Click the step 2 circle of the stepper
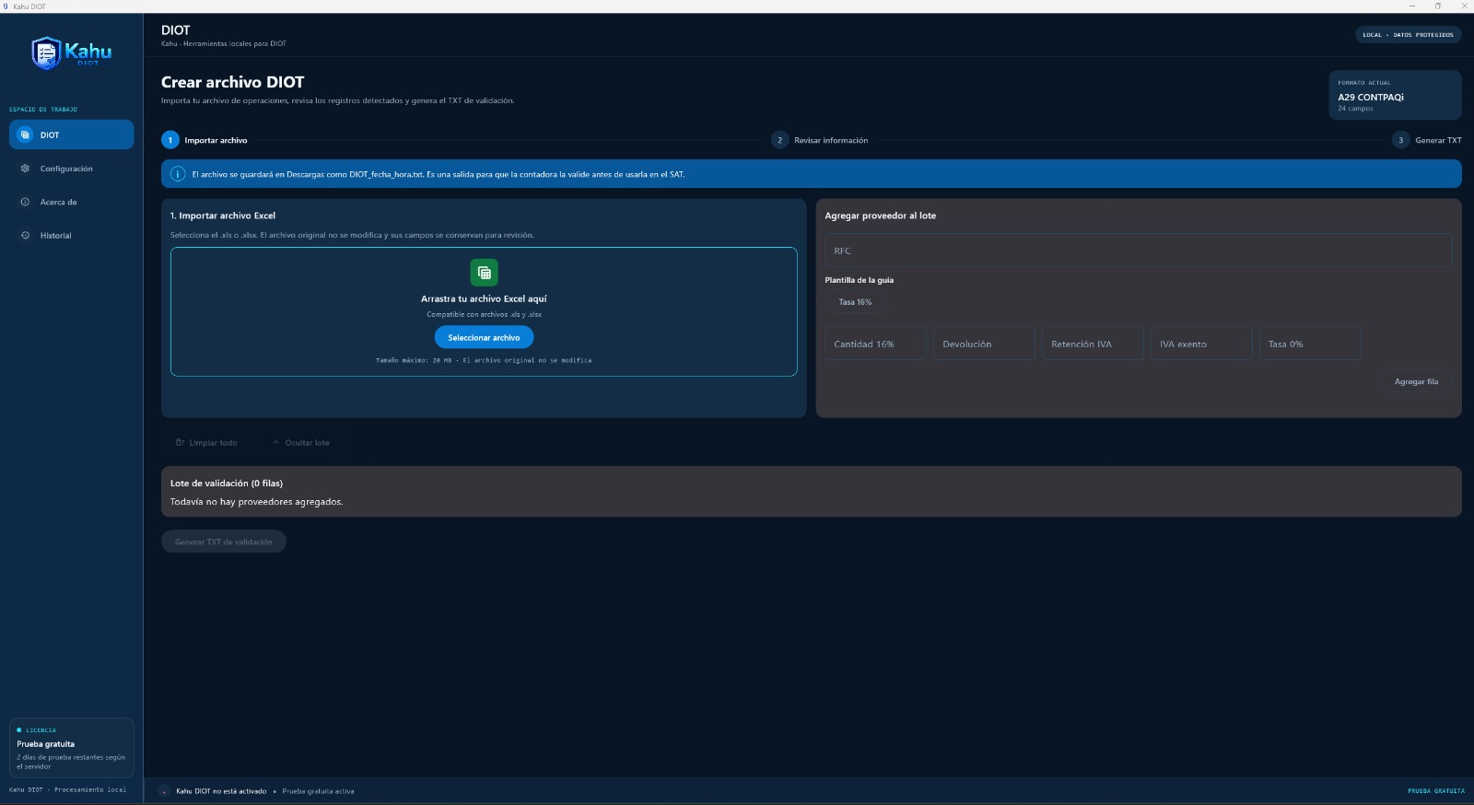 pos(780,140)
